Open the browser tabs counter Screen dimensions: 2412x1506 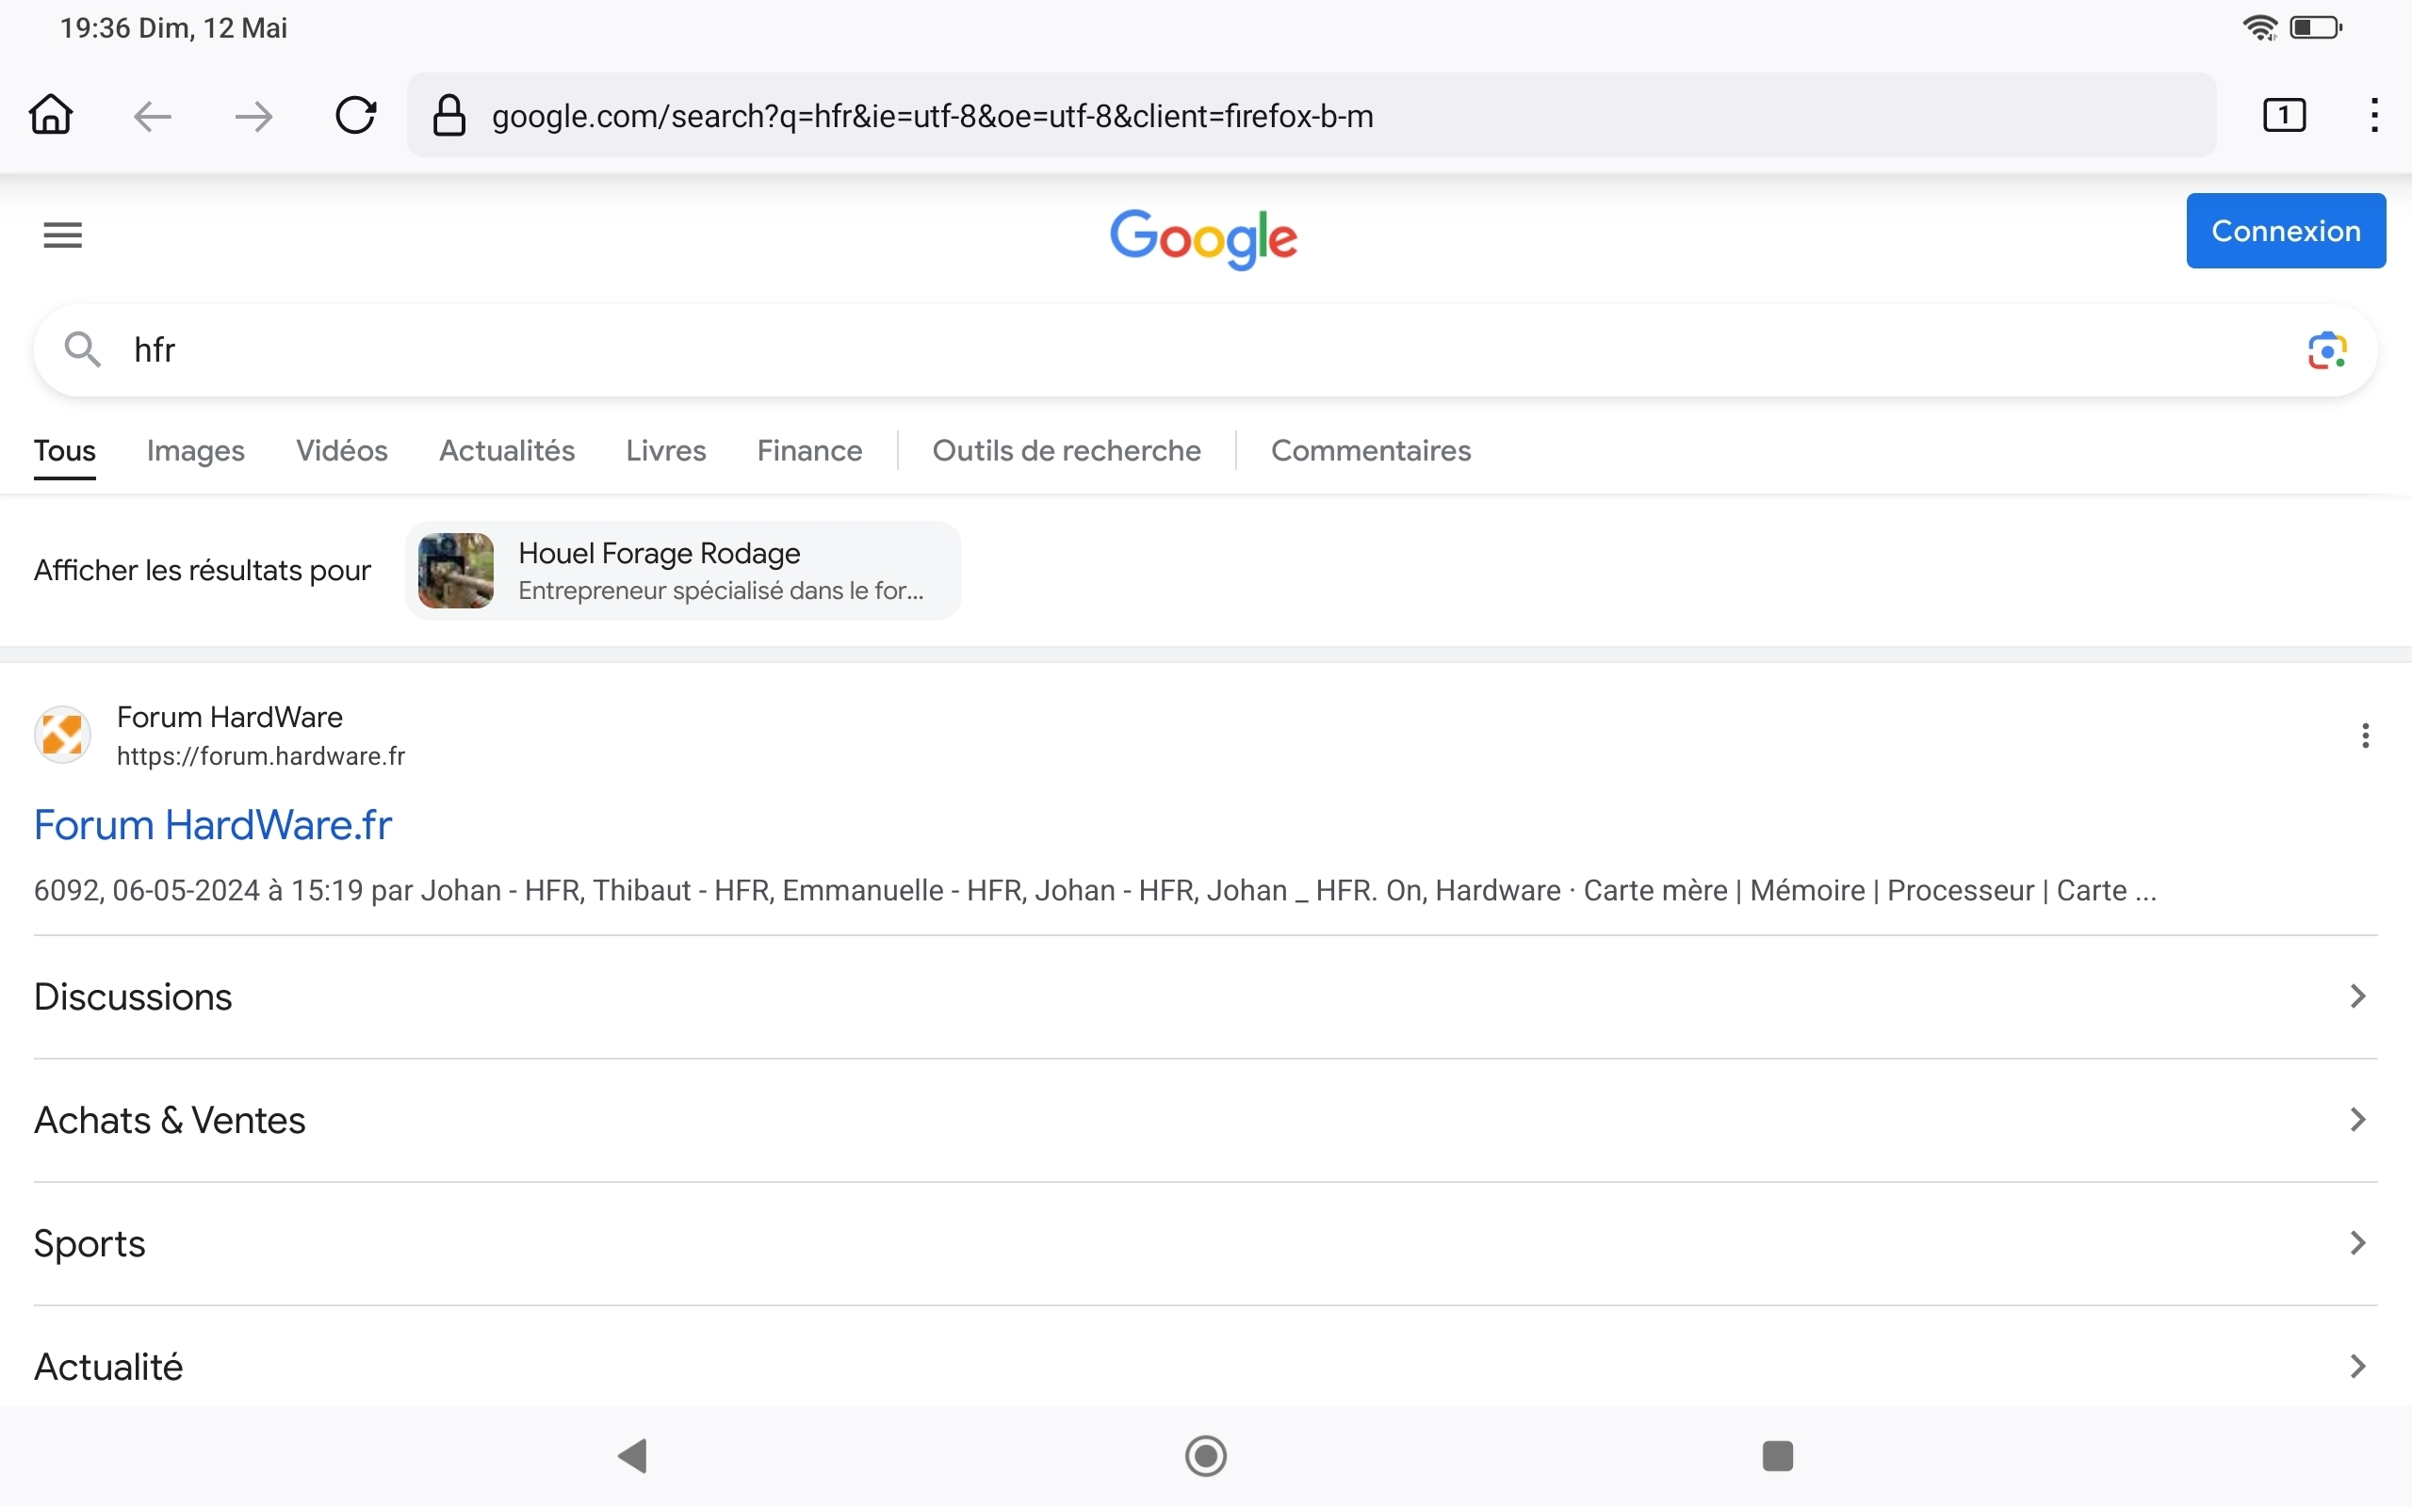coord(2284,116)
